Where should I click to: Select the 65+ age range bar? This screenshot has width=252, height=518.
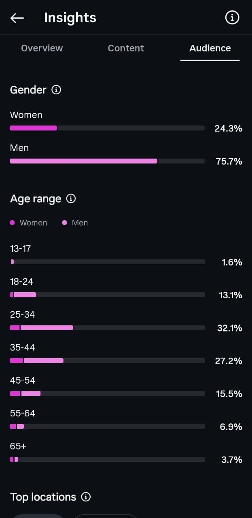[x=107, y=459]
